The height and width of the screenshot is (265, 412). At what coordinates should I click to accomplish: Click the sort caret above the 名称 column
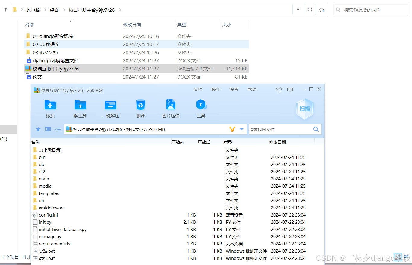pos(71,21)
